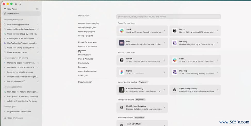This screenshot has width=251, height=126.
Task: Jump to Pinned for your team nav item
Action: pyautogui.click(x=87, y=42)
